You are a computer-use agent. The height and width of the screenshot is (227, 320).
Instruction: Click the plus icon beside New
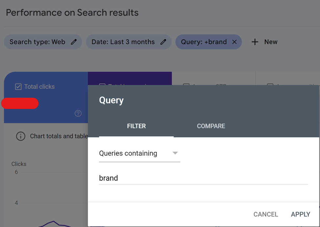pos(255,42)
